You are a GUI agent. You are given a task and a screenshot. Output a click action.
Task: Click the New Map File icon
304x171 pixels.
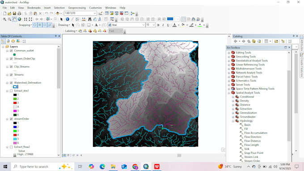(4, 13)
